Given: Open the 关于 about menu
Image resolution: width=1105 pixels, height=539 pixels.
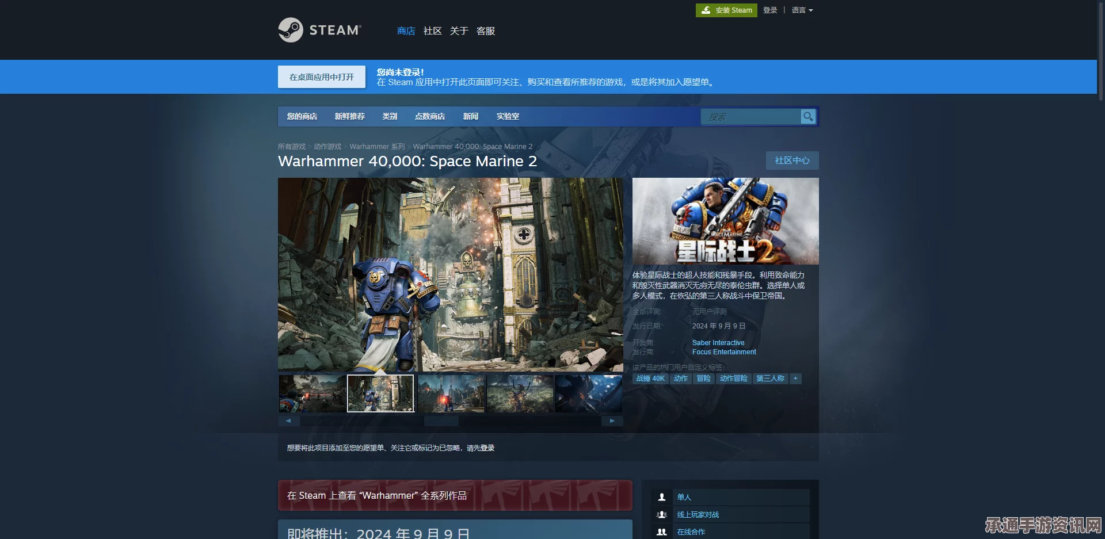Looking at the screenshot, I should [459, 31].
